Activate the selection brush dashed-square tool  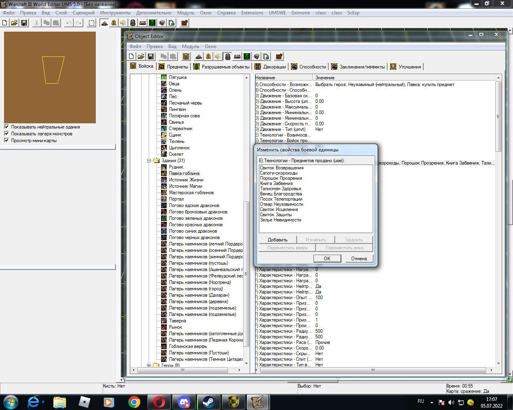(x=92, y=23)
